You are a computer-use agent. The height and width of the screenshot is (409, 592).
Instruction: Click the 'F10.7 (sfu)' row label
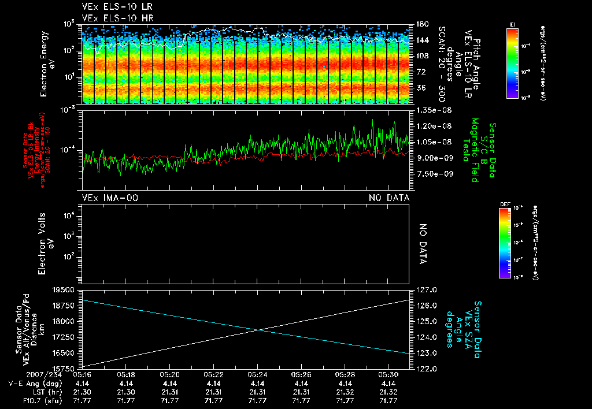(x=42, y=401)
